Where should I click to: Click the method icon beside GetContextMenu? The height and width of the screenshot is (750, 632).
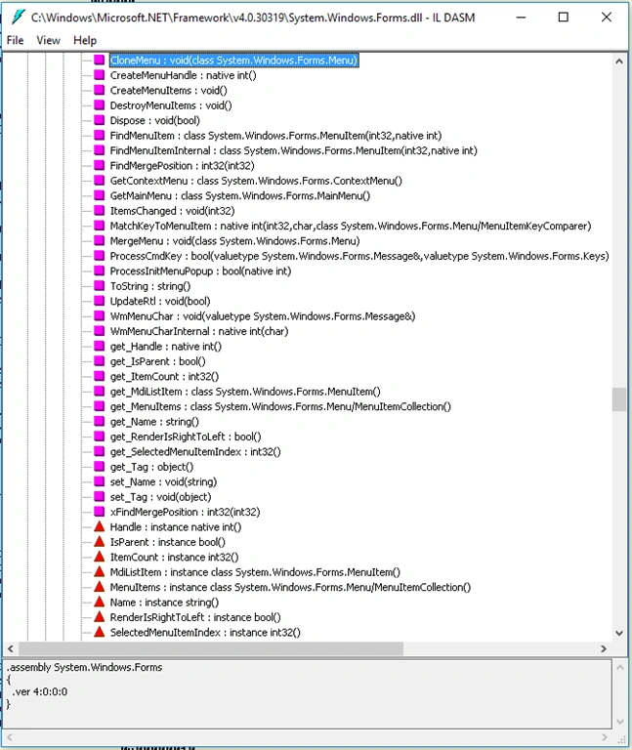(x=99, y=181)
